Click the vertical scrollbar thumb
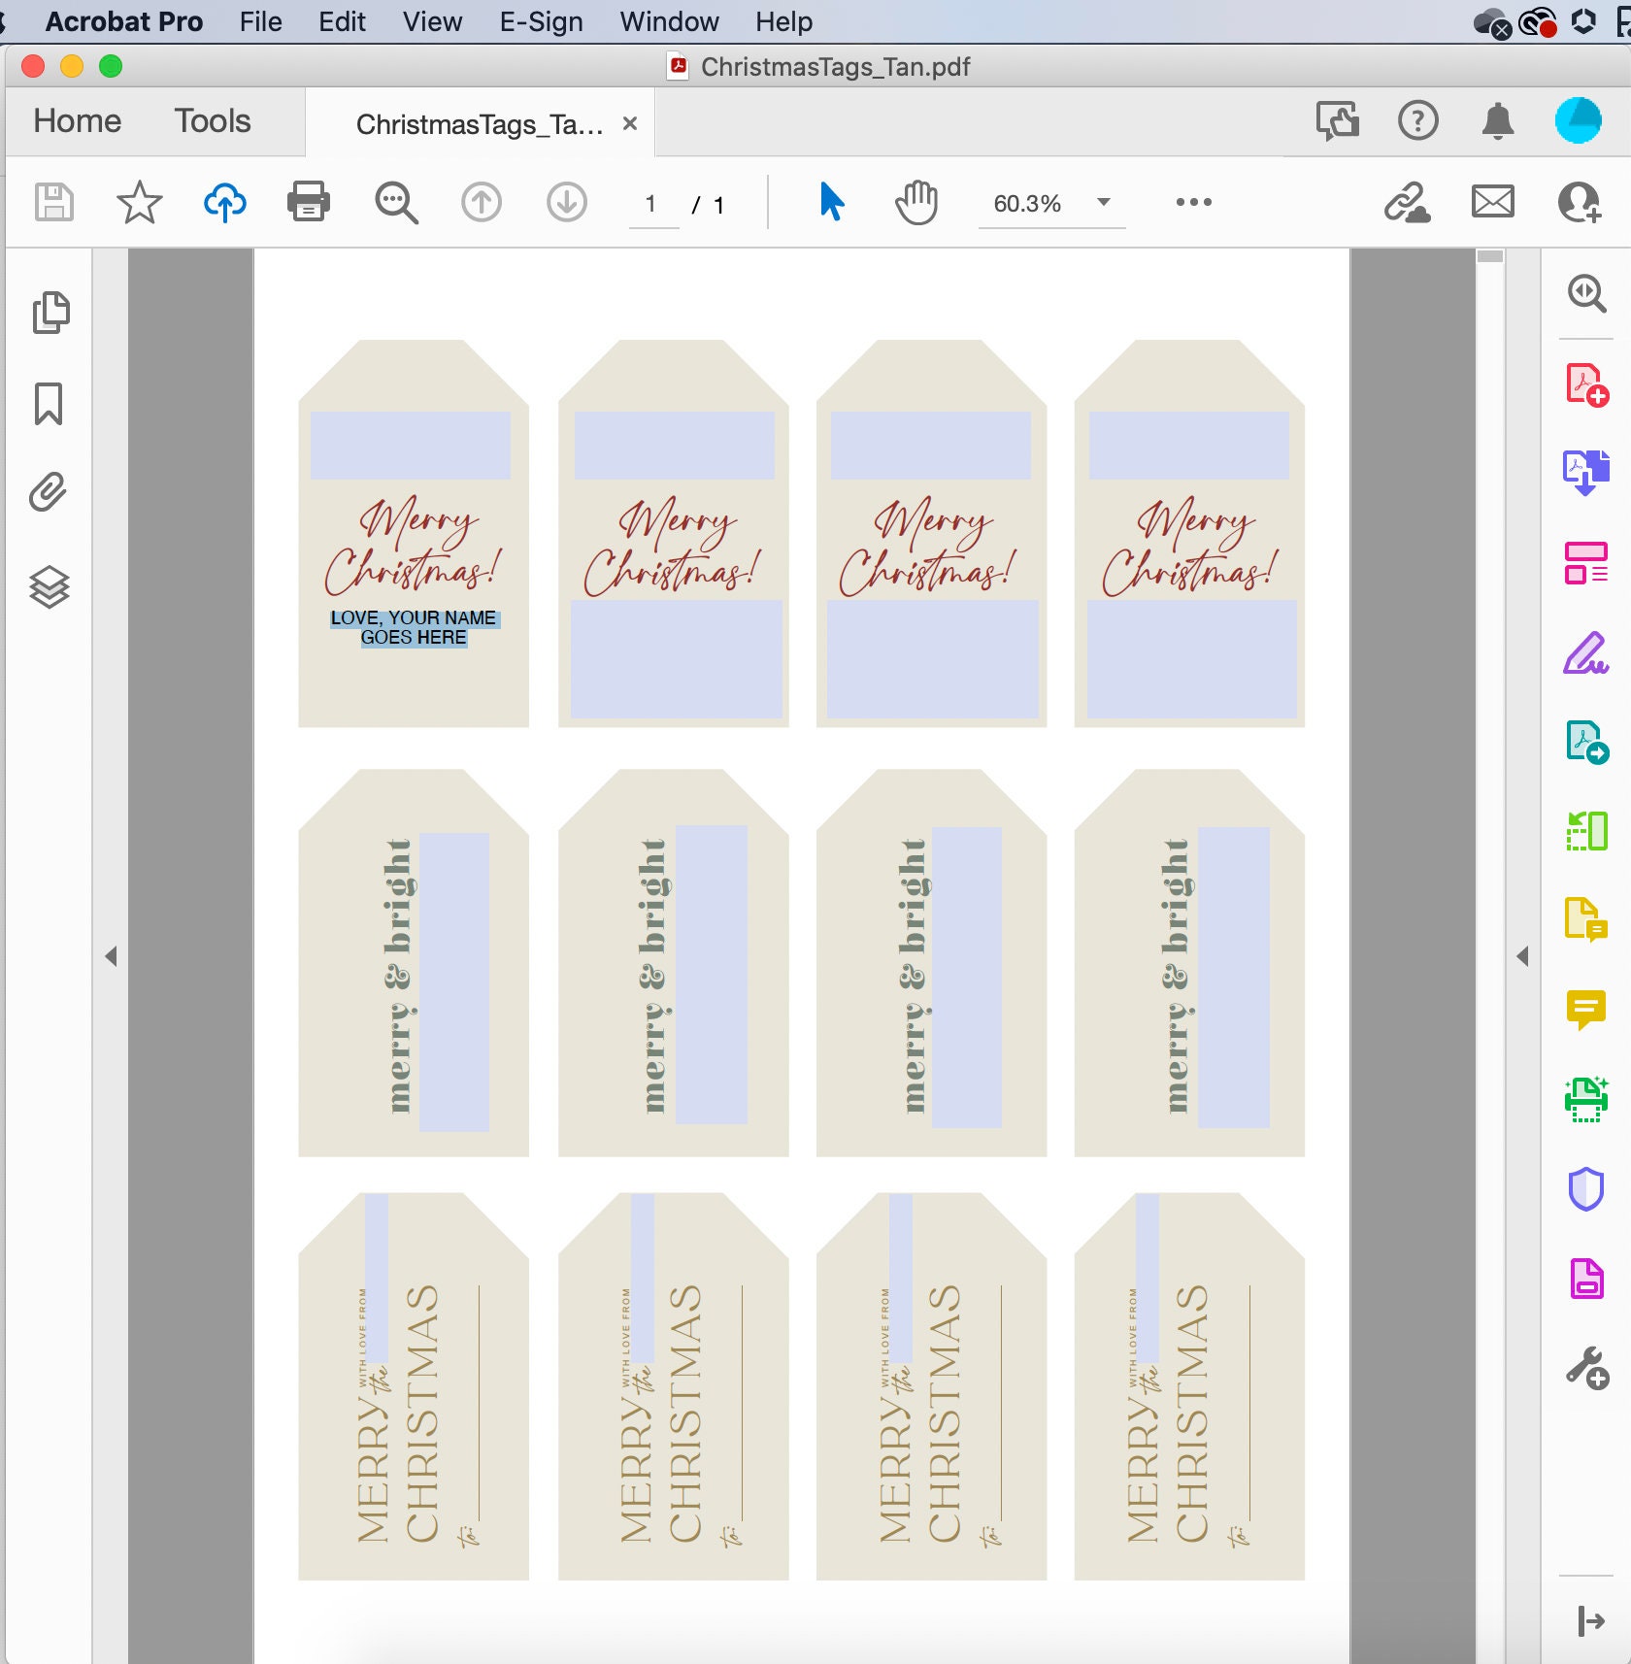The width and height of the screenshot is (1631, 1664). 1490,256
